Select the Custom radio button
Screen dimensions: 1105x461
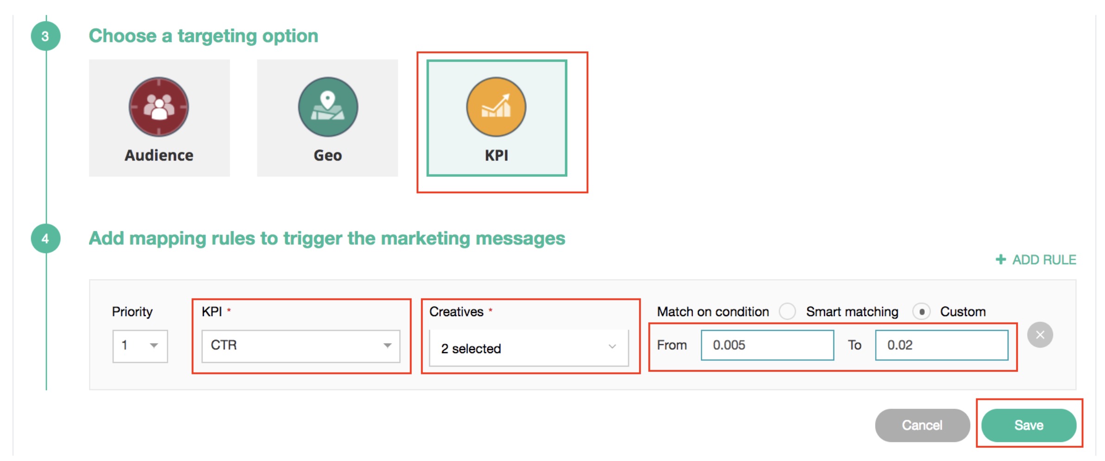pos(921,311)
